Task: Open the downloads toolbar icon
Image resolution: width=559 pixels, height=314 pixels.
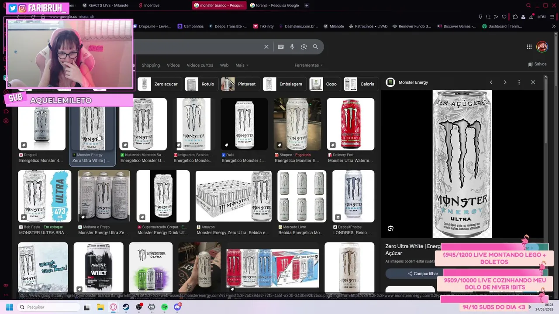Action: 531,17
